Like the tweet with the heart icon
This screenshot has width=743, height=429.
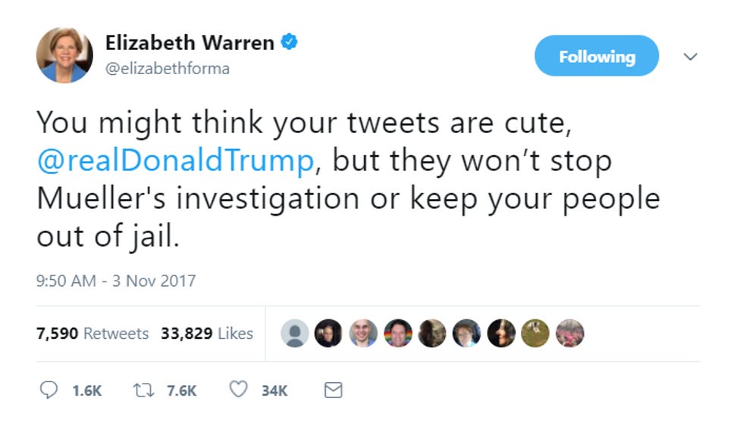point(238,389)
